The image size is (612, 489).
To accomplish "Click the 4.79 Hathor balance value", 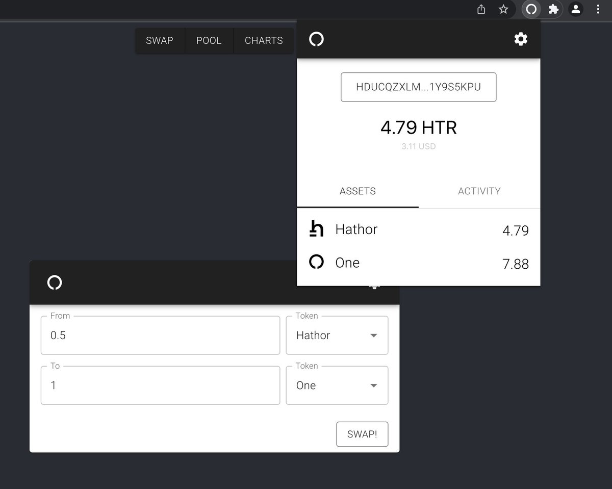I will click(x=516, y=230).
